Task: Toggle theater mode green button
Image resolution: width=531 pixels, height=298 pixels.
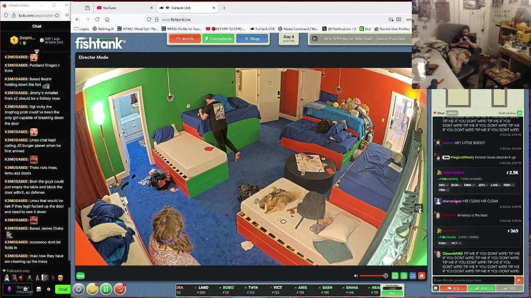Action: 395,276
